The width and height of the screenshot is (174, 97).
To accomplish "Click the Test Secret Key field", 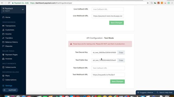I will (104, 53).
